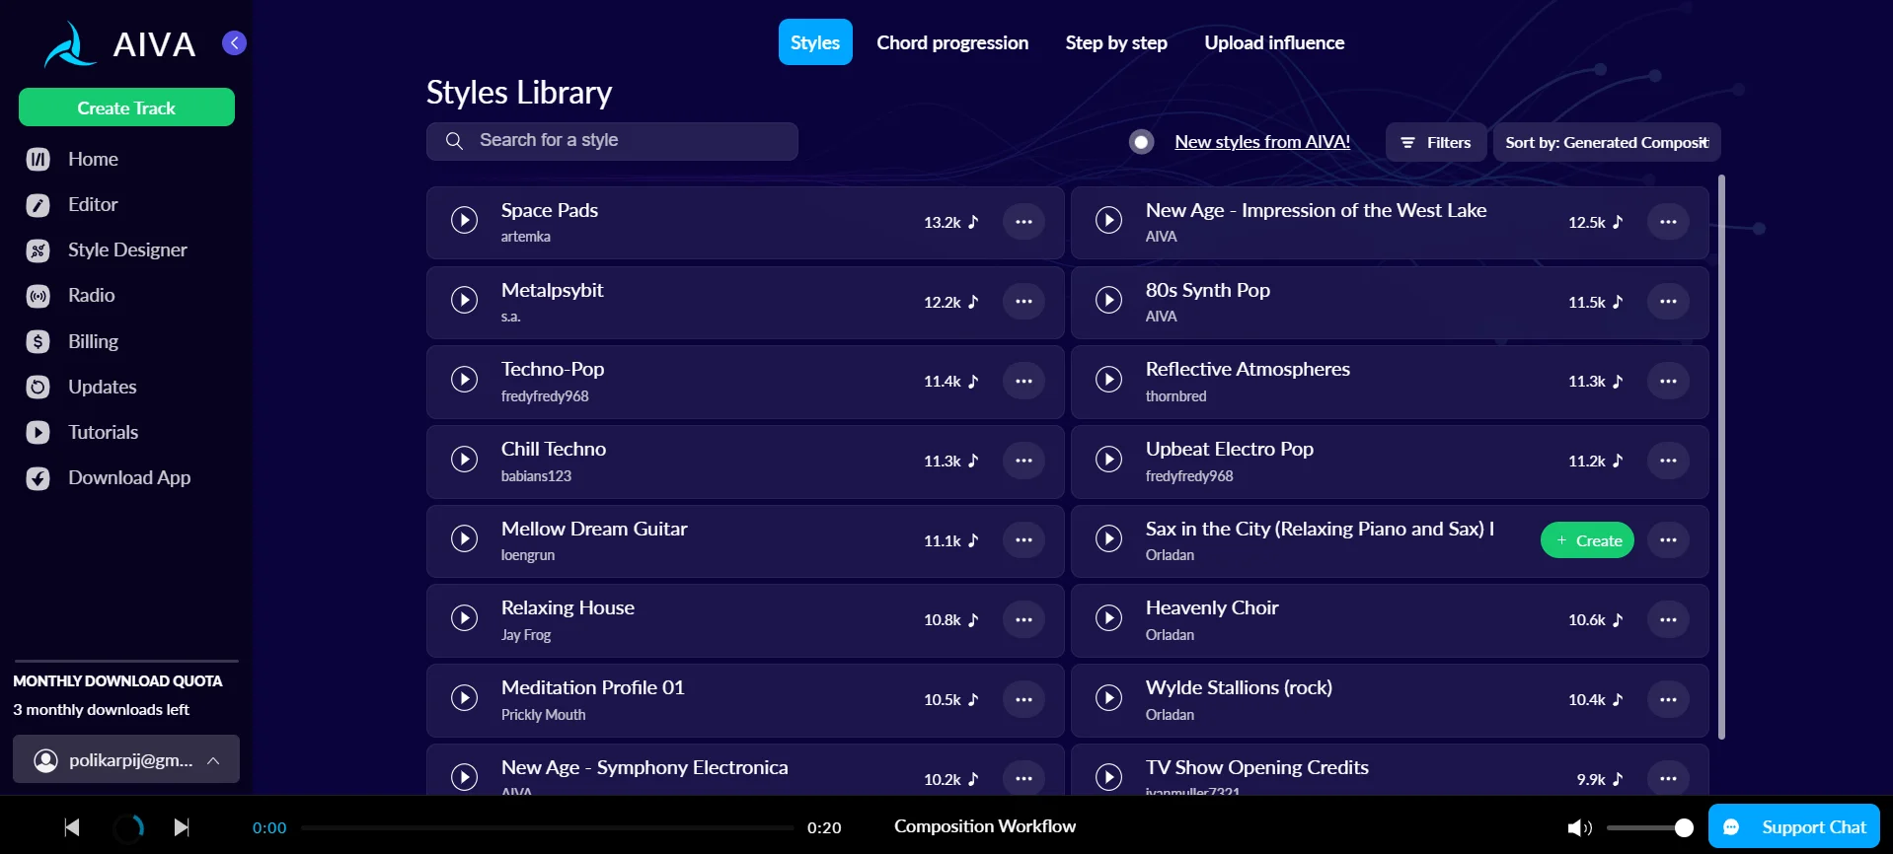Collapse the sidebar with the arrow button
Viewport: 1893px width, 854px height.
pyautogui.click(x=234, y=42)
